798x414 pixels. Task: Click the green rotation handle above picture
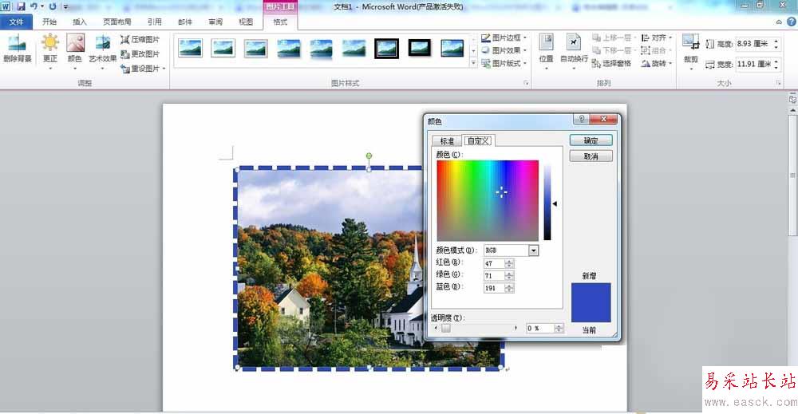tap(369, 156)
